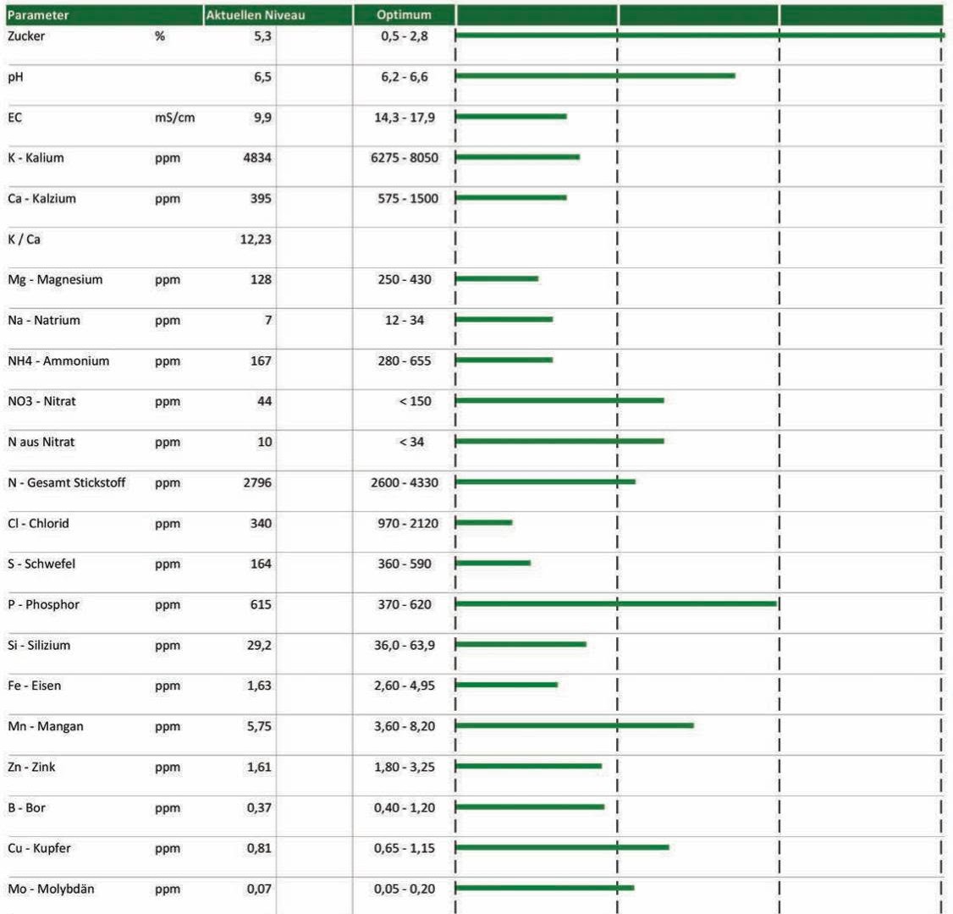Click the "mS/cm" unit text

(175, 118)
